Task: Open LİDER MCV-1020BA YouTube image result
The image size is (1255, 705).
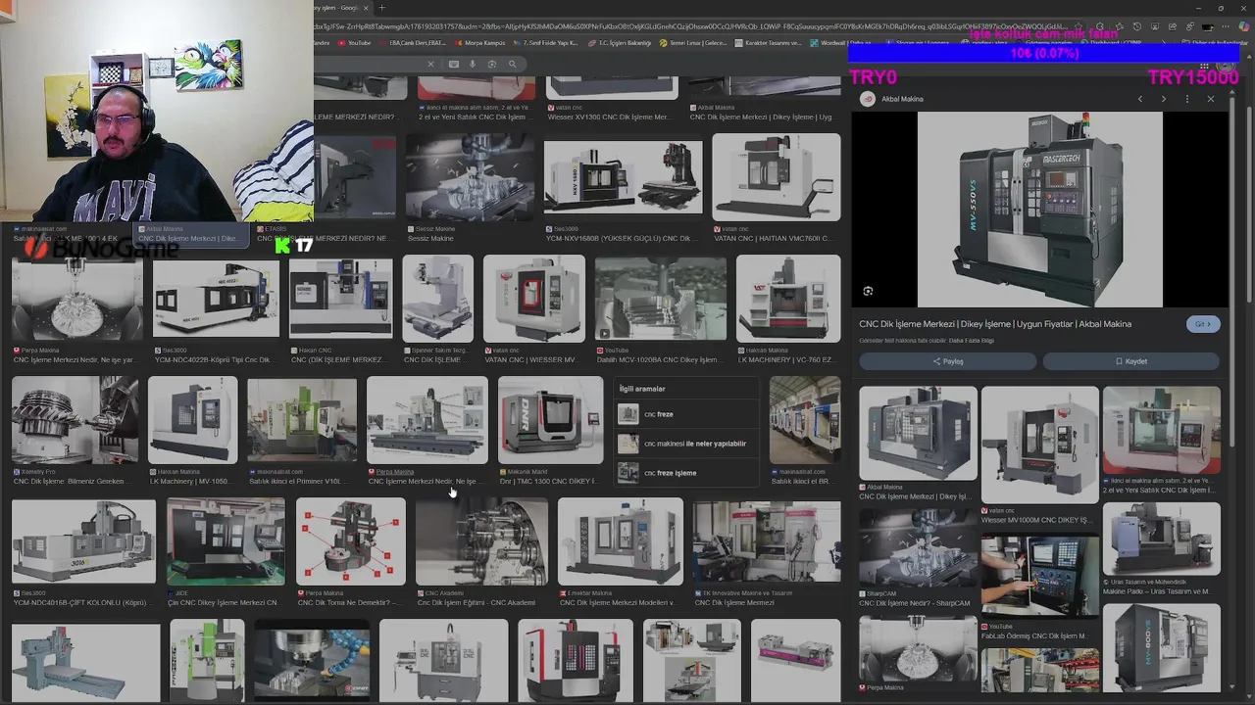Action: point(660,299)
